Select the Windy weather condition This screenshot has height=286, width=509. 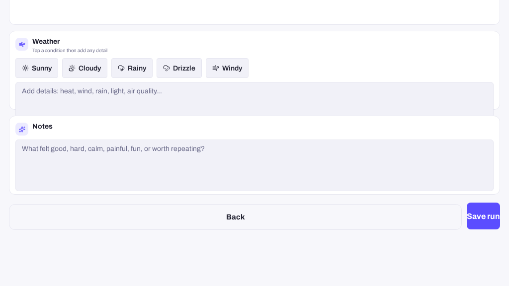[x=227, y=68]
